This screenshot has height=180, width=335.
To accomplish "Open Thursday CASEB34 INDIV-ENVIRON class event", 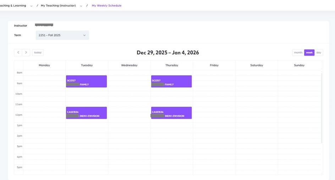I will tap(171, 113).
